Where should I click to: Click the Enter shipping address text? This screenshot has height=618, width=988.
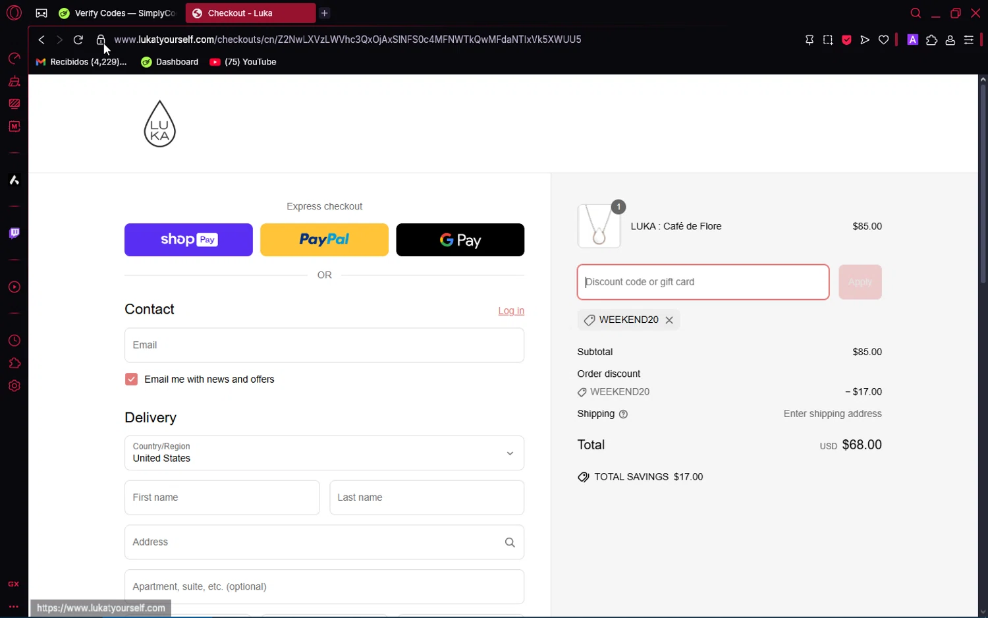833,414
